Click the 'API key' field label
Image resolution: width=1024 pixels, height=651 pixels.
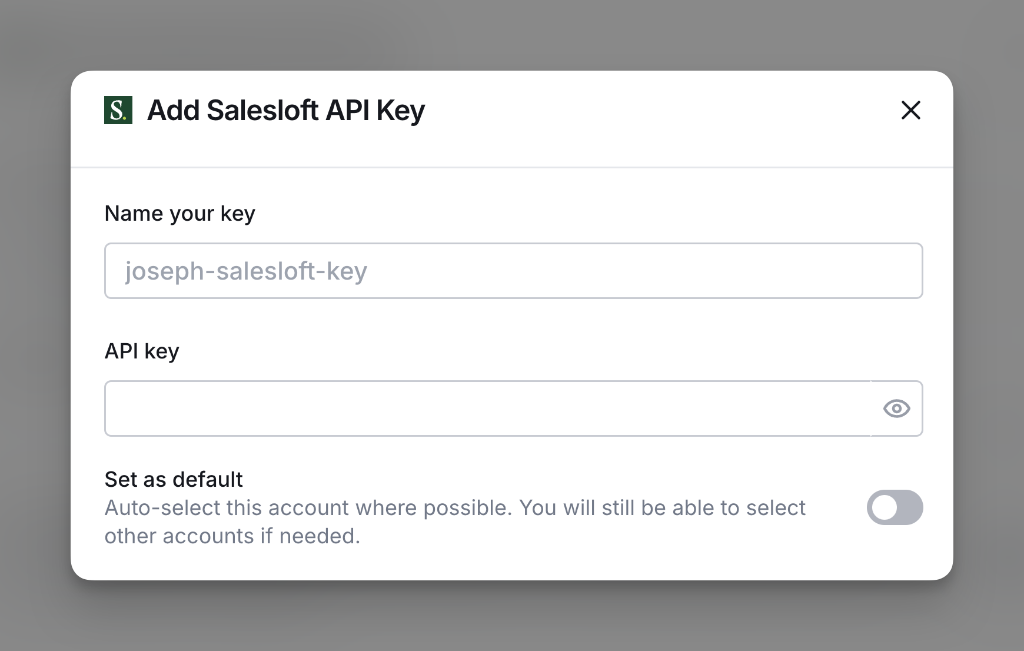click(142, 351)
